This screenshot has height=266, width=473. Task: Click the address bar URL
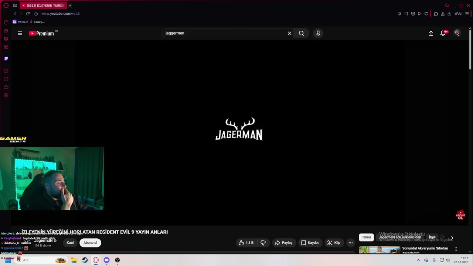tap(61, 14)
